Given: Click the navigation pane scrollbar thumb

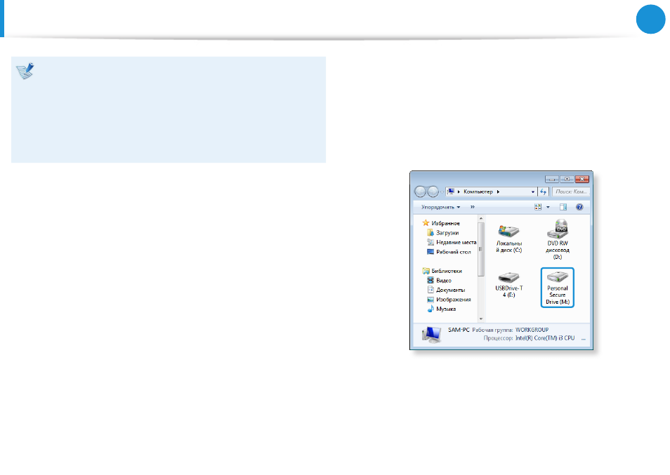Looking at the screenshot, I should [481, 249].
